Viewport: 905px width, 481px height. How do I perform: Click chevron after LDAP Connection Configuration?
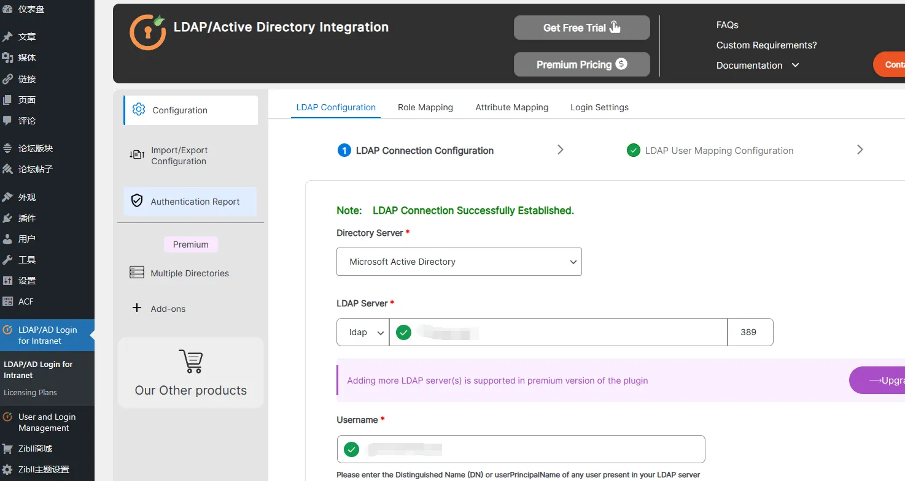click(560, 150)
